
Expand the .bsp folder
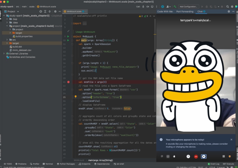7,19
